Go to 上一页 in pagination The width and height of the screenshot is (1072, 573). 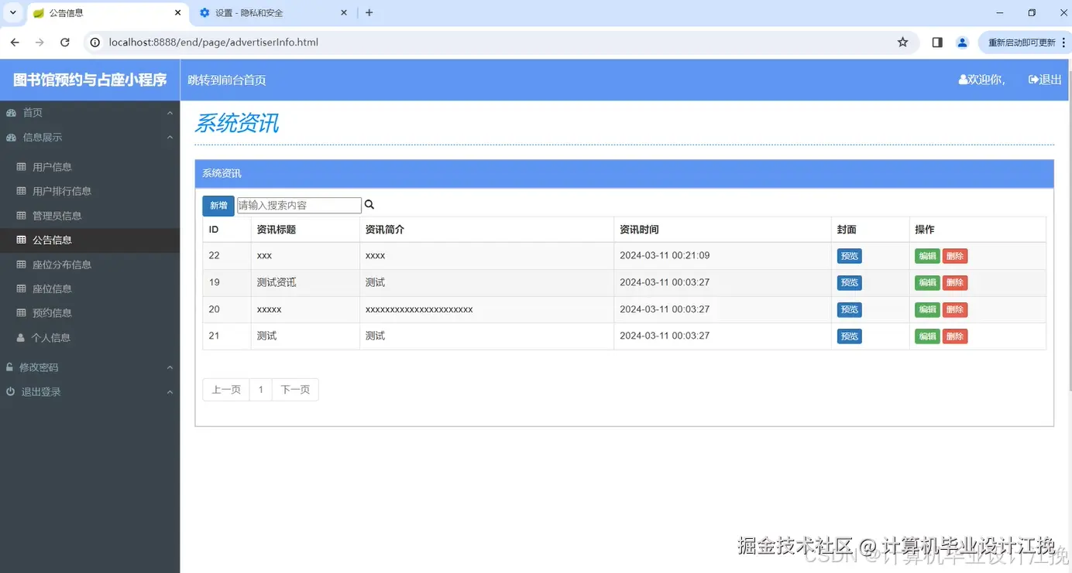point(226,390)
